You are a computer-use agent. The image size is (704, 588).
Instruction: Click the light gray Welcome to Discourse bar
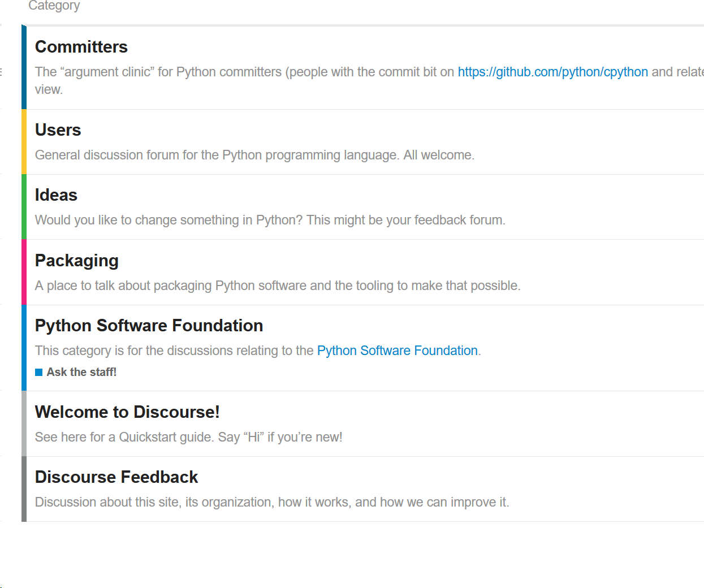(x=24, y=424)
